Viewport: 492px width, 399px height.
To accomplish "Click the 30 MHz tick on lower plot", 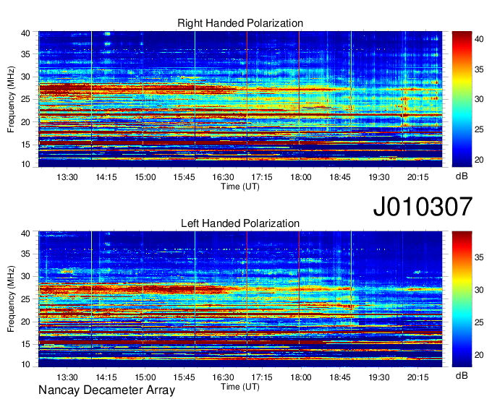I will pos(25,276).
